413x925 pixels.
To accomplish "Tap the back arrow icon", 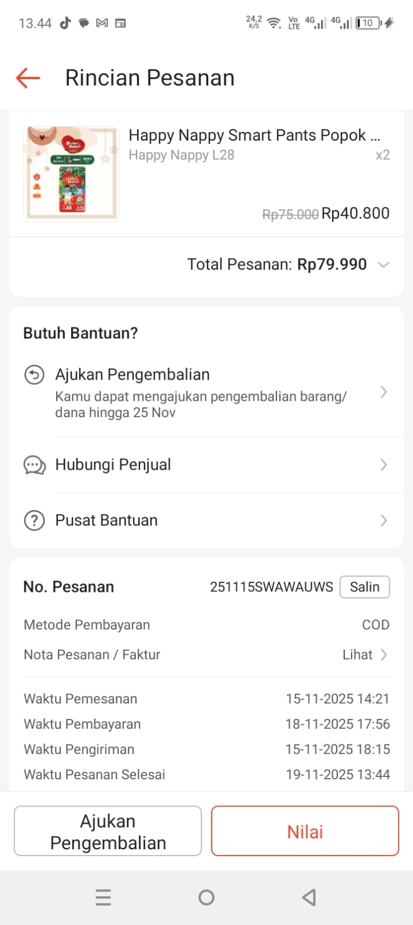I will click(28, 78).
